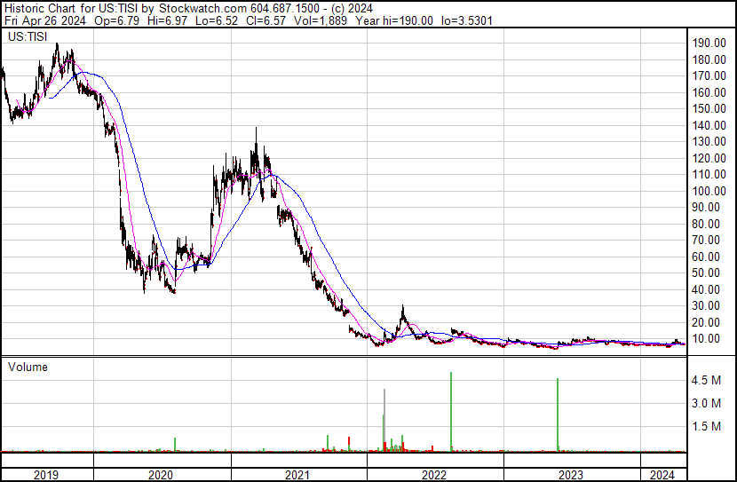Click the 180.00 price axis label

pyautogui.click(x=709, y=59)
